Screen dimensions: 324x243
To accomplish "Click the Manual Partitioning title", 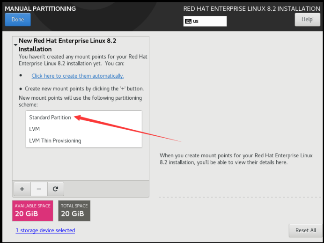I will tap(40, 8).
